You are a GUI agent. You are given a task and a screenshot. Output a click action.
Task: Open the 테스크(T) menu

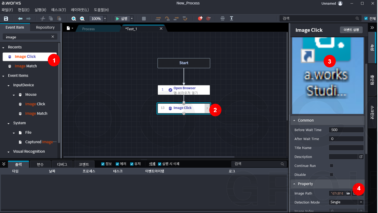click(x=59, y=10)
